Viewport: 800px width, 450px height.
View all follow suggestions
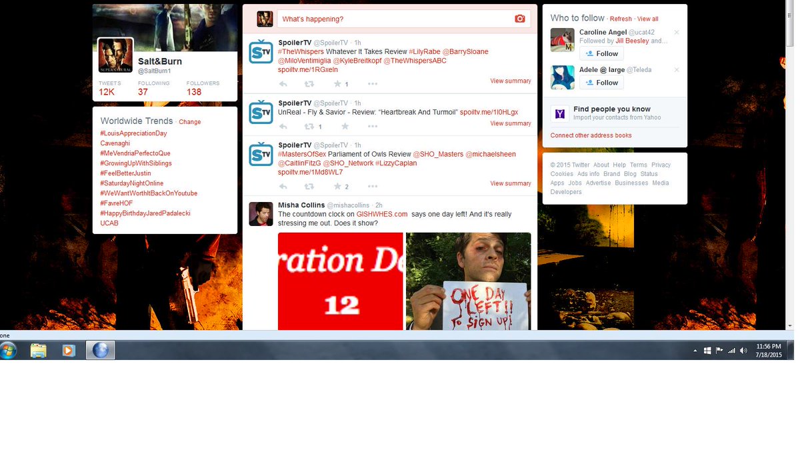point(647,19)
